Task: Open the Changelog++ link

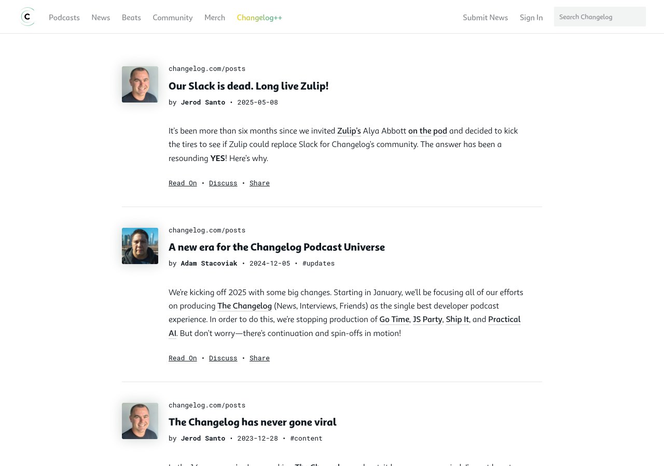Action: click(x=259, y=18)
